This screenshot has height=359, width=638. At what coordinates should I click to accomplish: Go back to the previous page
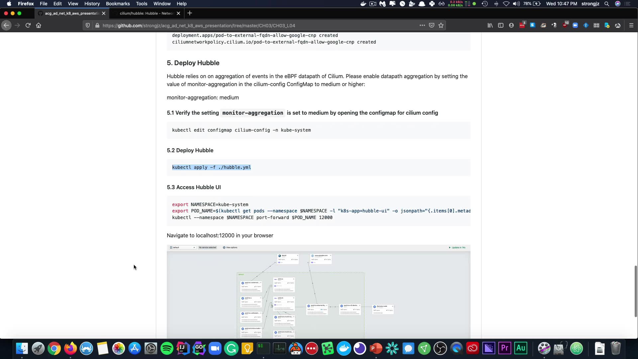coord(6,25)
